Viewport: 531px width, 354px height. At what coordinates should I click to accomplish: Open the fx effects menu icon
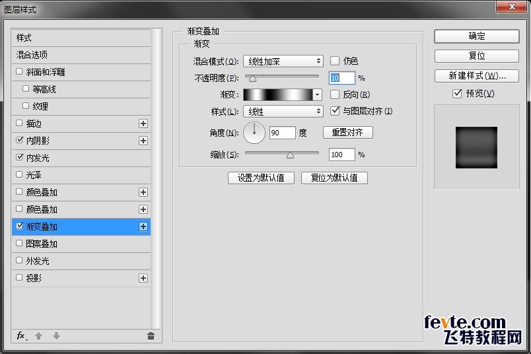(x=22, y=336)
